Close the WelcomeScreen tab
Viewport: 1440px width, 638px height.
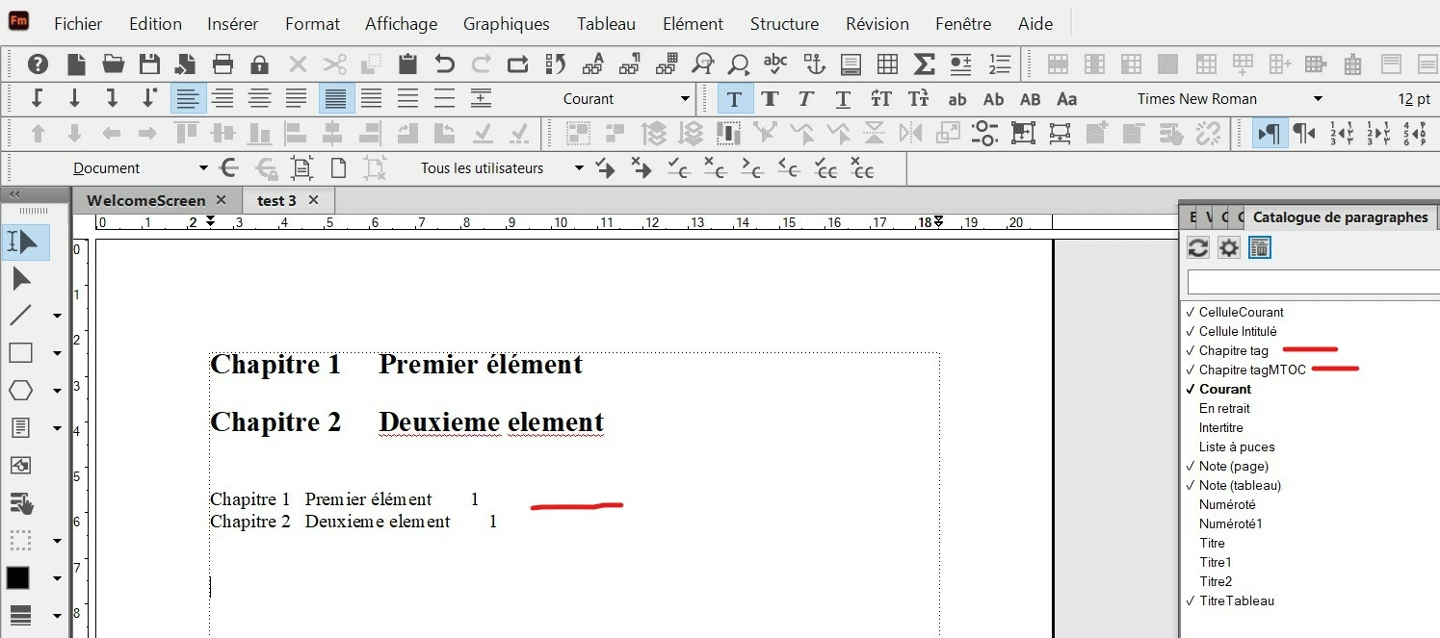[x=222, y=200]
